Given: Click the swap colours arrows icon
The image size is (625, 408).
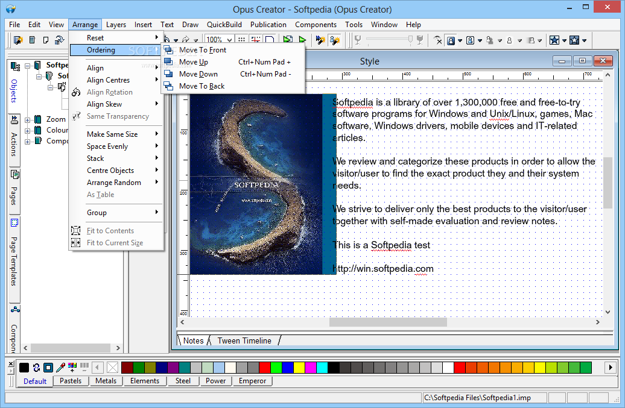Looking at the screenshot, I should pos(36,368).
